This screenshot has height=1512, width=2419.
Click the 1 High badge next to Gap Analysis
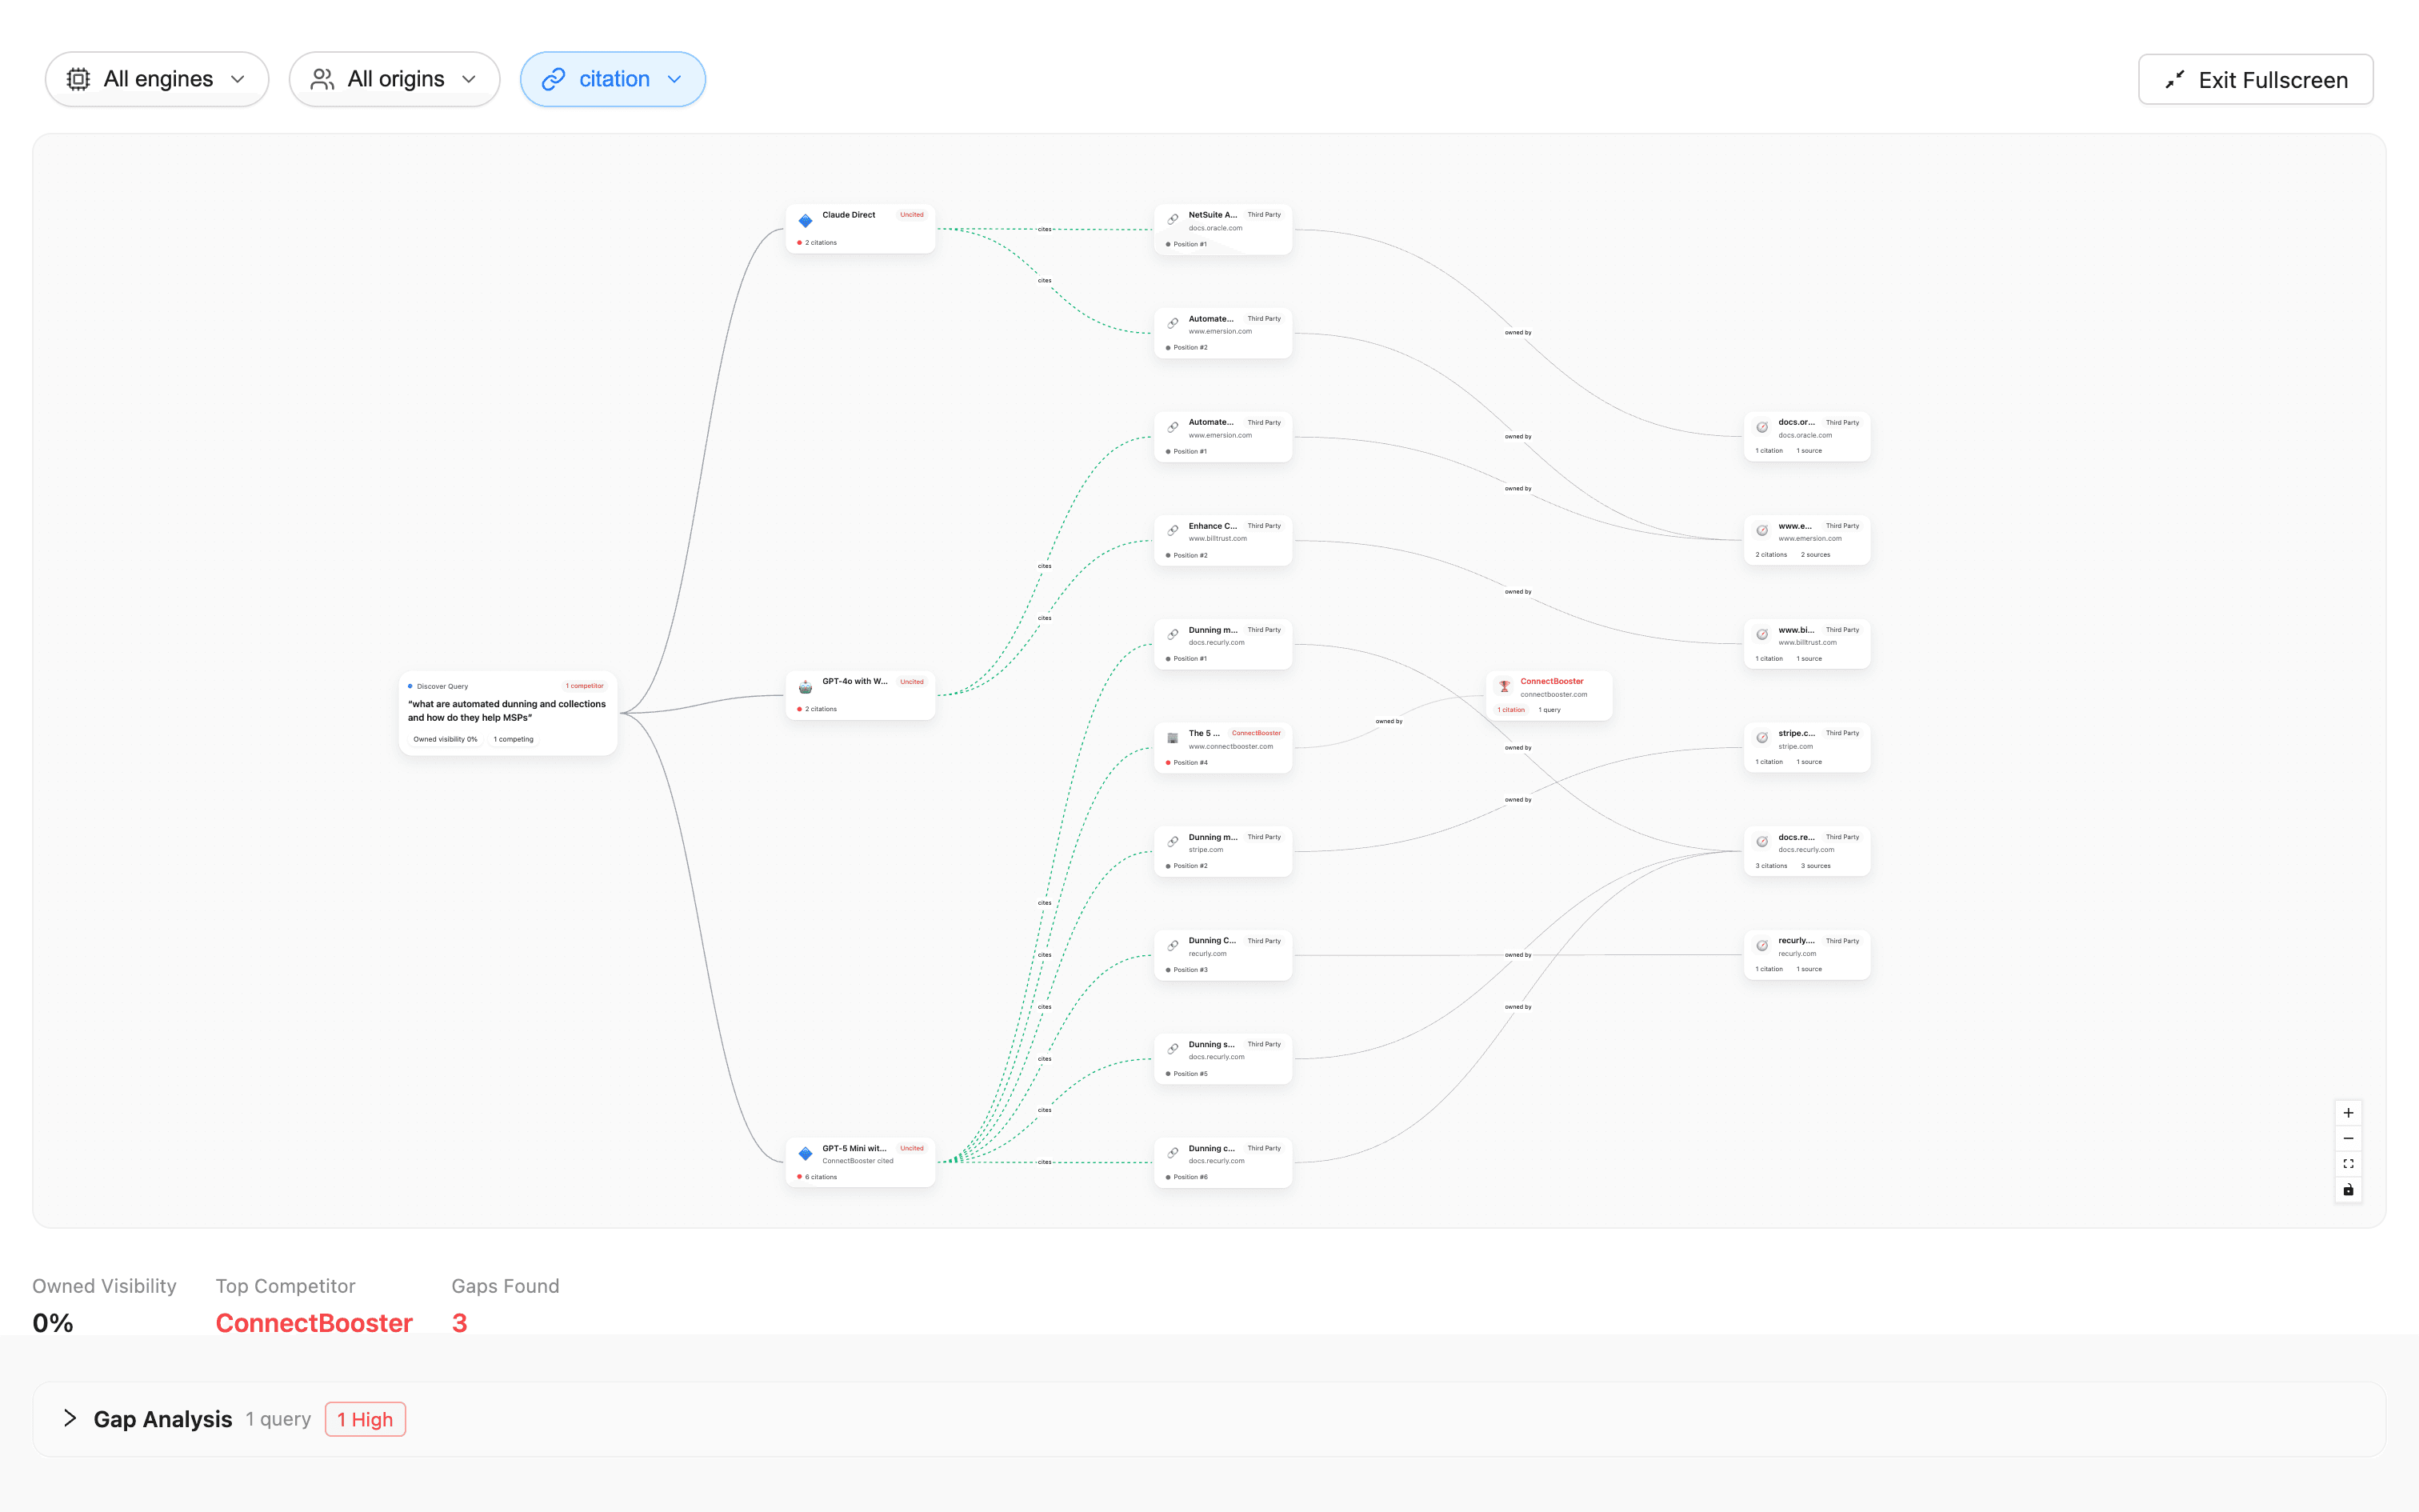pyautogui.click(x=365, y=1418)
